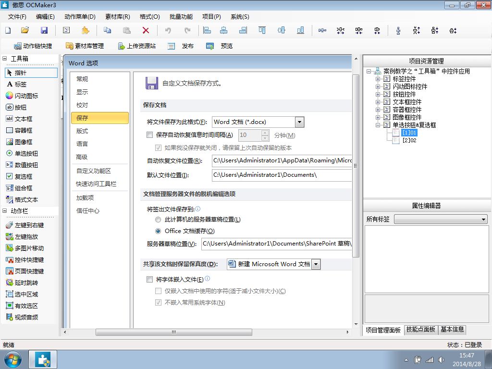492x369 pixels.
Task: Select the 文本框 textbox tool
Action: pos(19,119)
